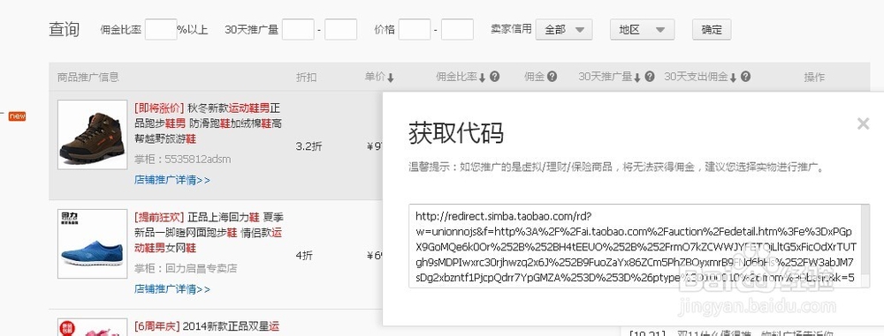Click the price maximum input field

coord(457,29)
